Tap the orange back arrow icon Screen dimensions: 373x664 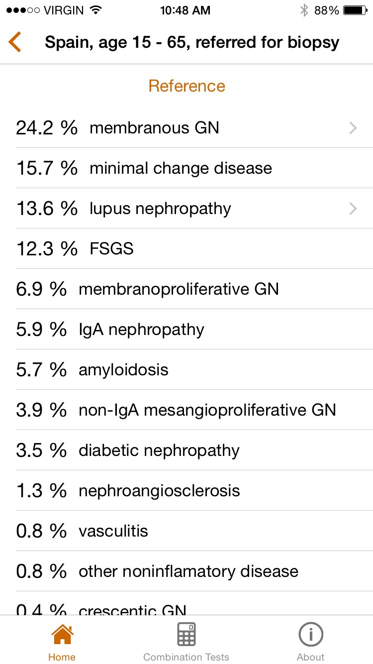pyautogui.click(x=15, y=42)
